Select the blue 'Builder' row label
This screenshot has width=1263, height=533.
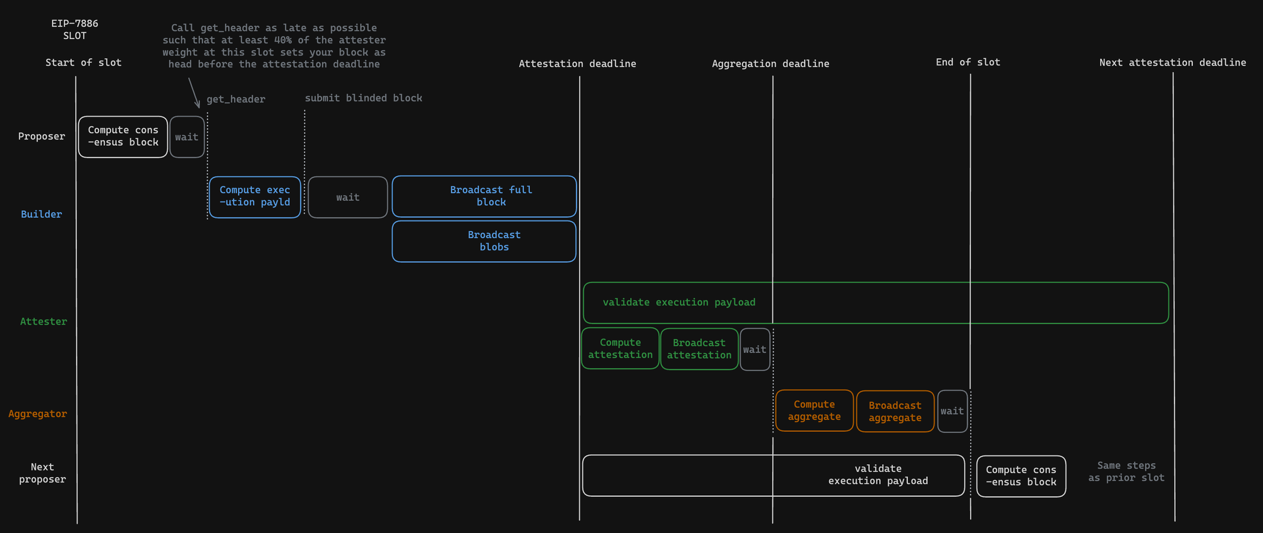coord(42,214)
